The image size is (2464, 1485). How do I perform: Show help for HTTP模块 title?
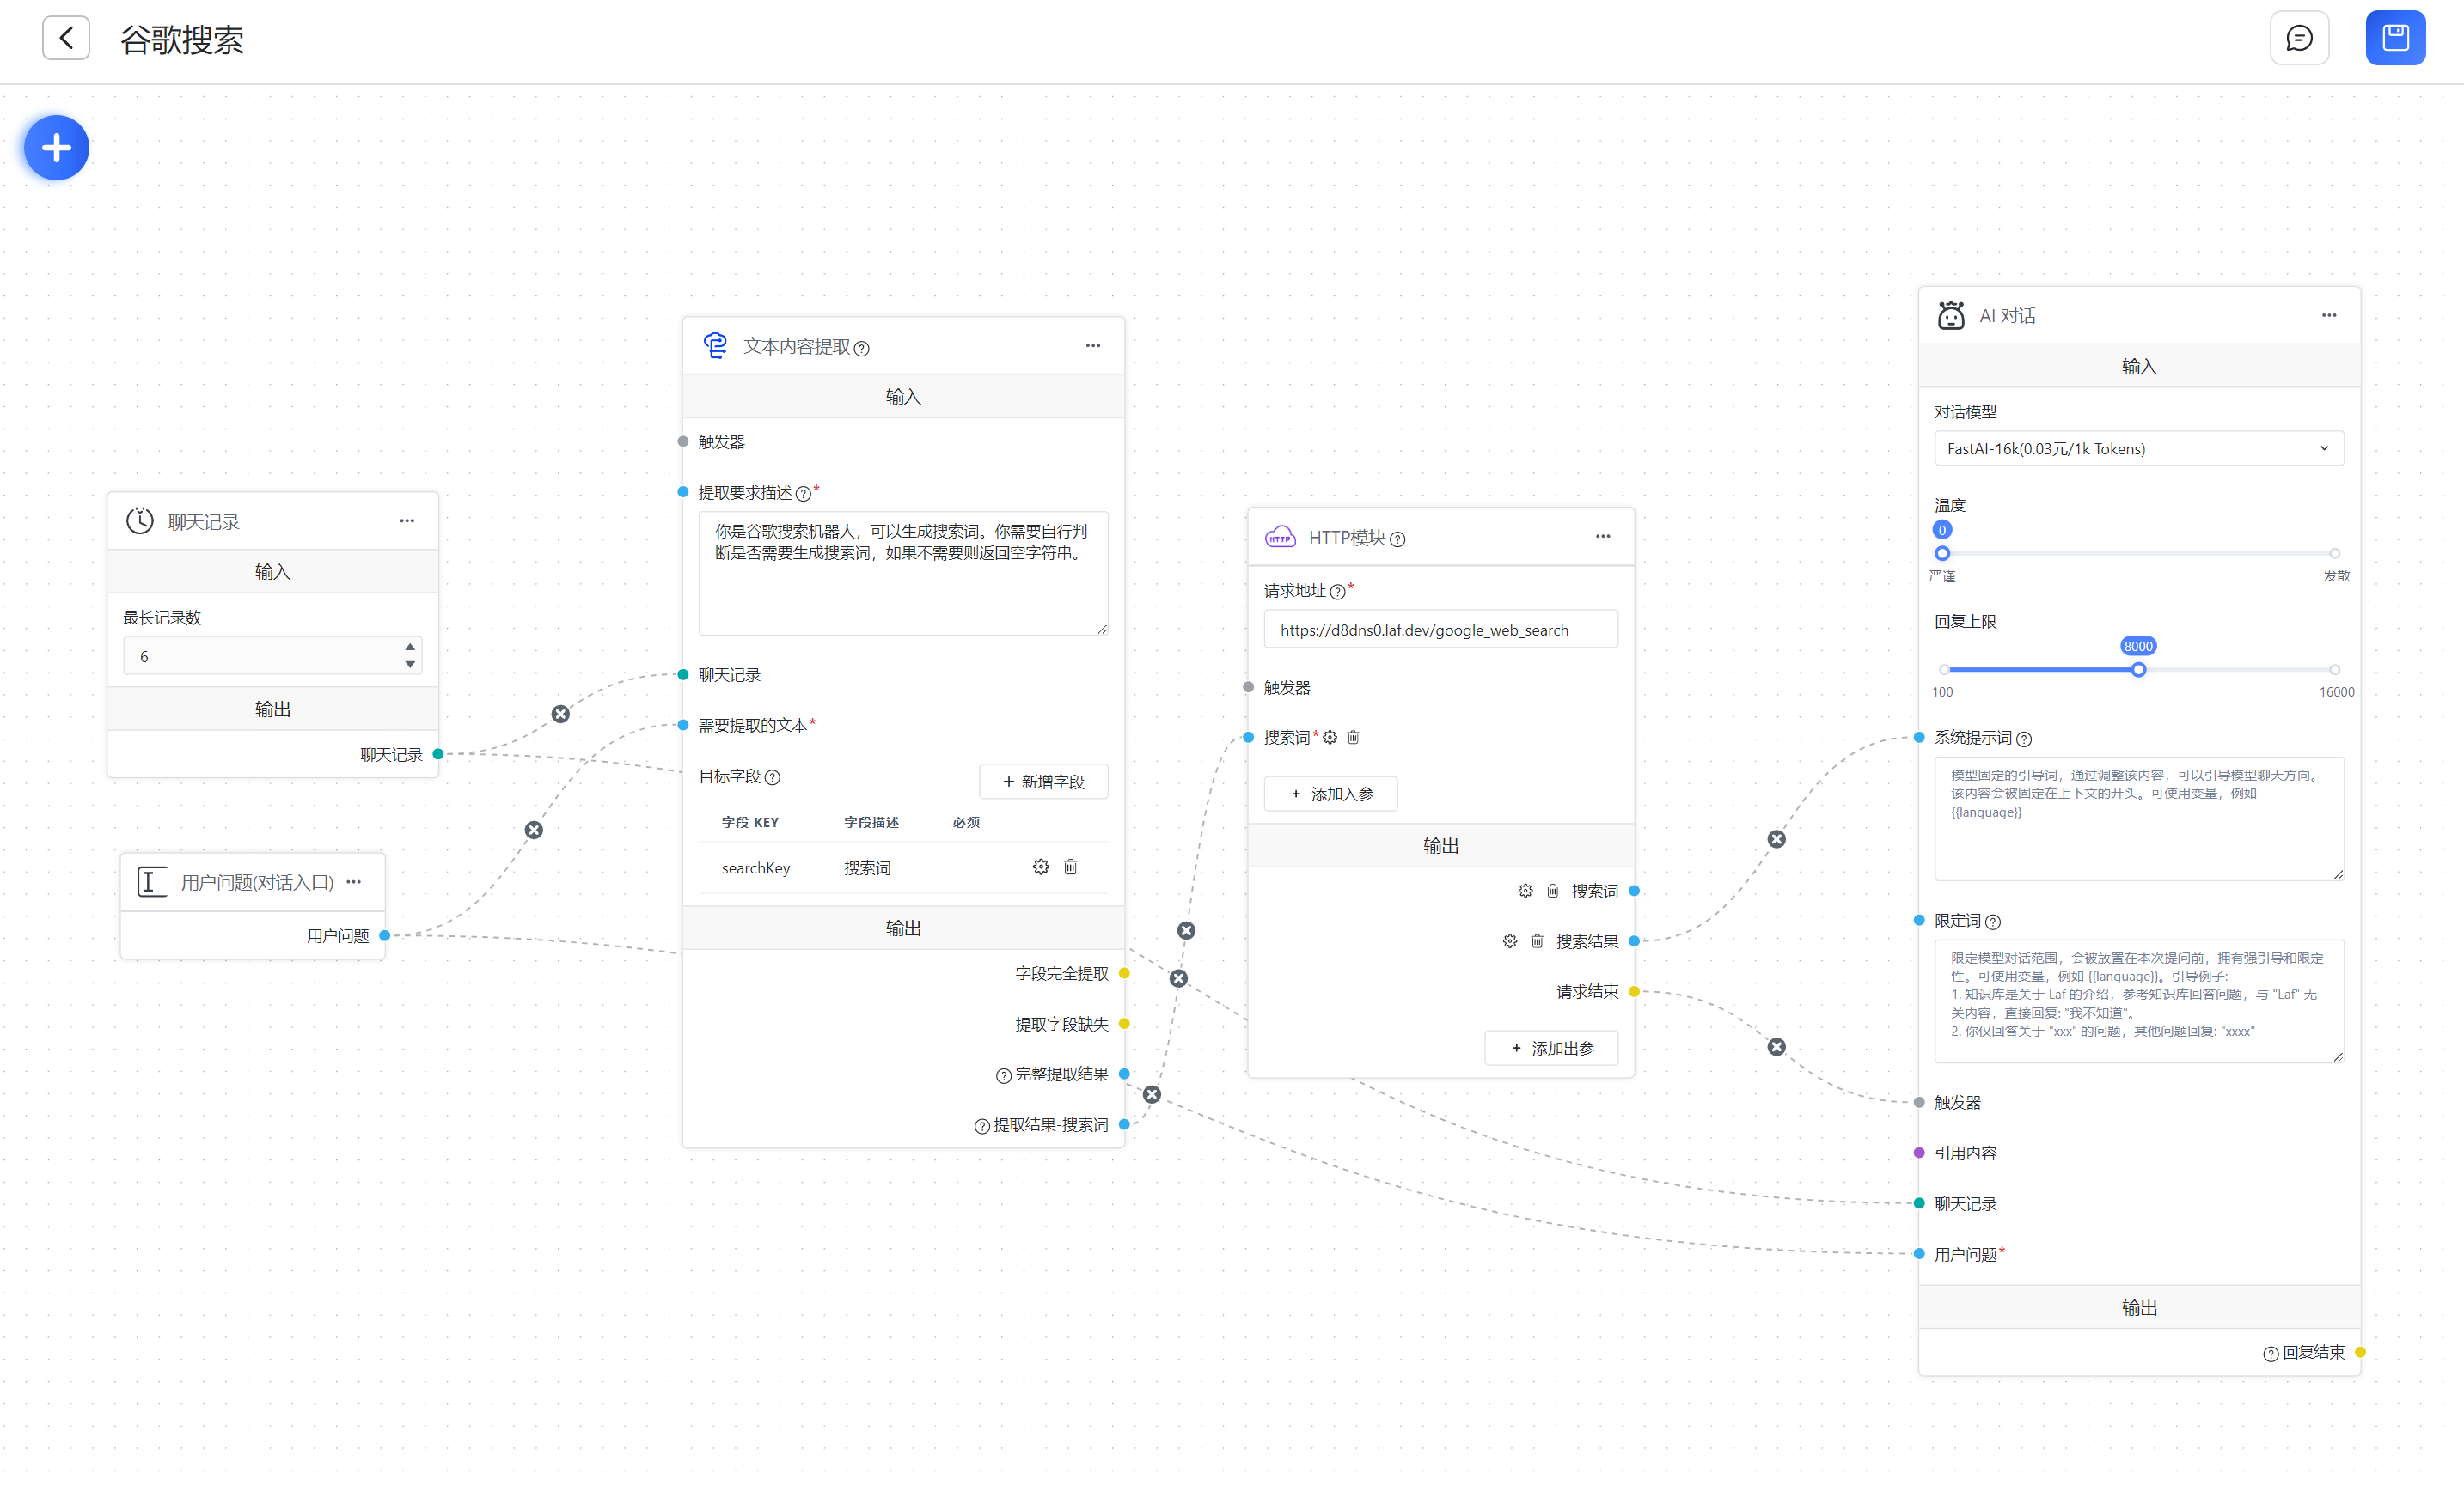[1398, 539]
